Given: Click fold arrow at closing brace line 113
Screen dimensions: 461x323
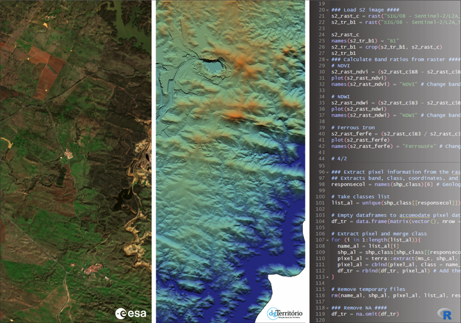Looking at the screenshot, I should pyautogui.click(x=328, y=277).
